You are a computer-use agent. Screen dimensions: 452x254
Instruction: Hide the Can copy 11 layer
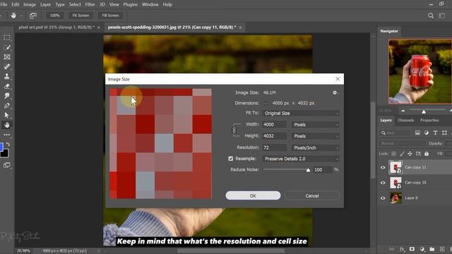pos(383,168)
